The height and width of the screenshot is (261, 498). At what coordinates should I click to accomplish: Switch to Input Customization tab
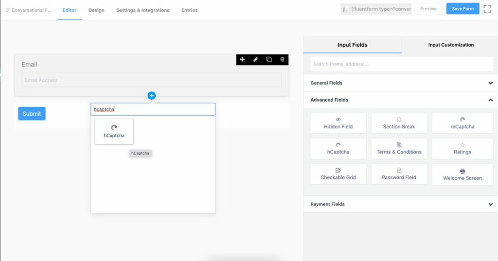click(x=451, y=45)
